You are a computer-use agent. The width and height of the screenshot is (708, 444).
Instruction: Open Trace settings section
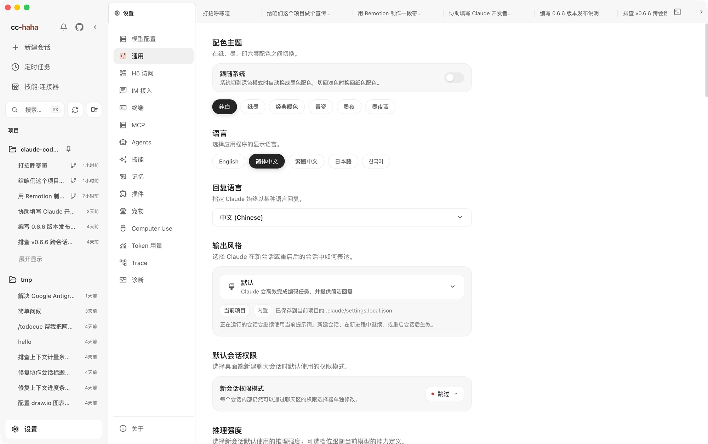point(153,263)
